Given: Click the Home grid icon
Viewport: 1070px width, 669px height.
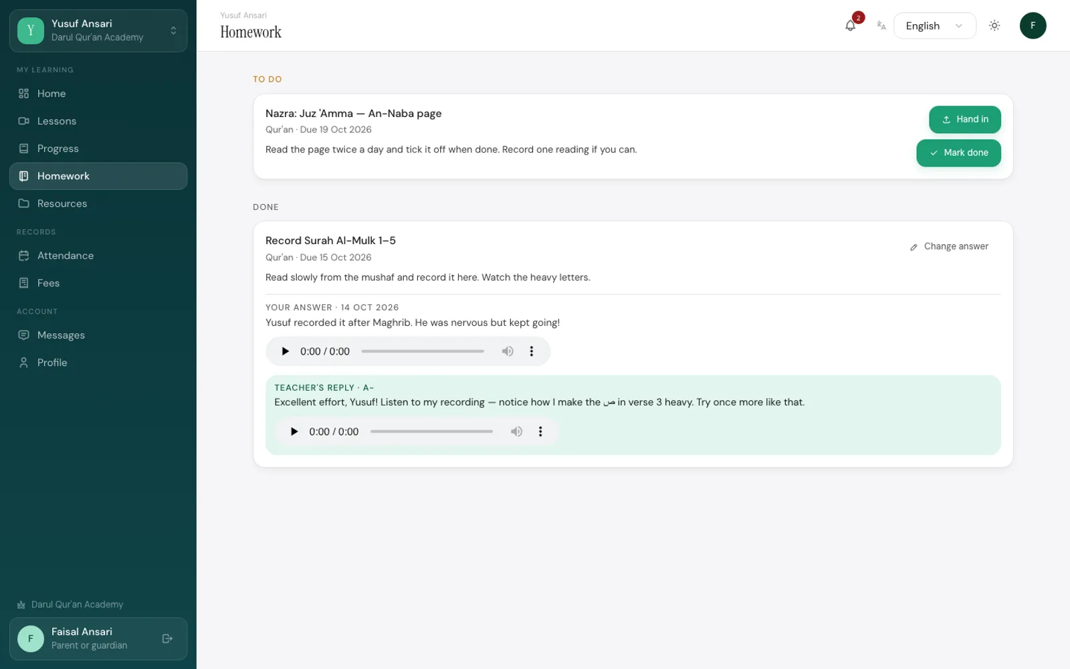Looking at the screenshot, I should click(24, 94).
